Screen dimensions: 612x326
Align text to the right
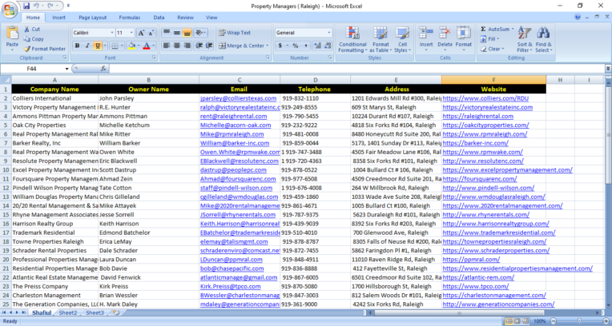pos(187,46)
